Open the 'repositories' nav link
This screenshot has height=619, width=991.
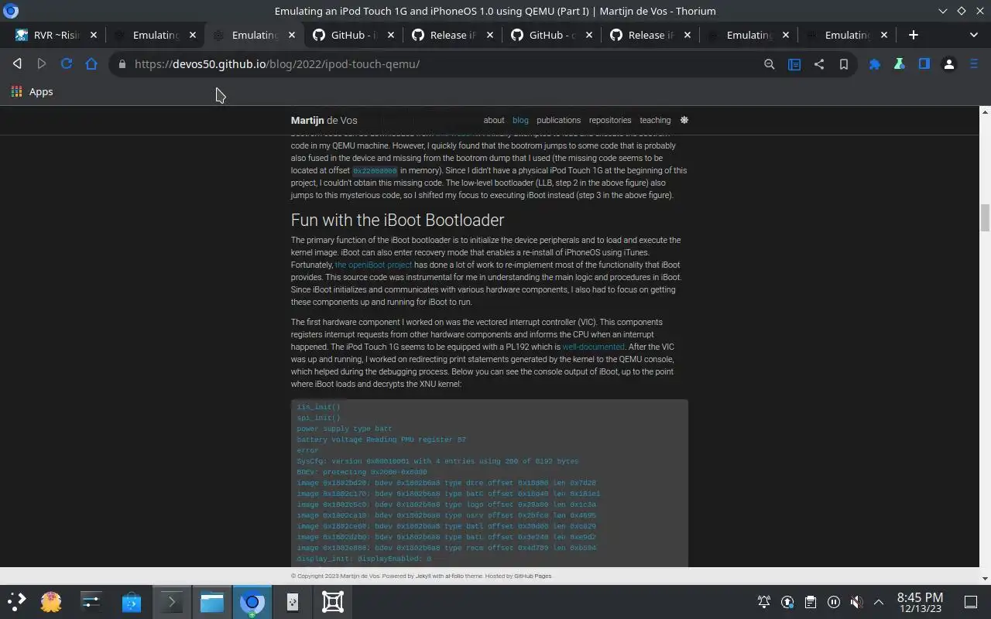tap(610, 120)
